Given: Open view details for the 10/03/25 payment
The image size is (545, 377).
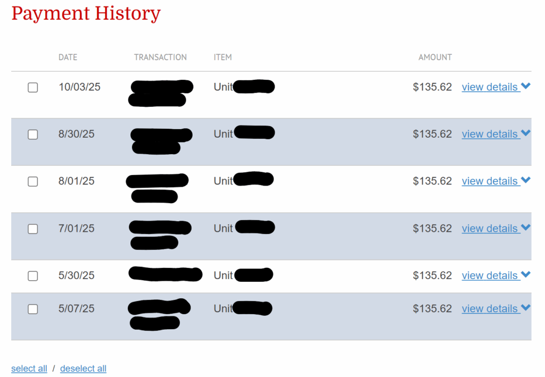Looking at the screenshot, I should 490,87.
